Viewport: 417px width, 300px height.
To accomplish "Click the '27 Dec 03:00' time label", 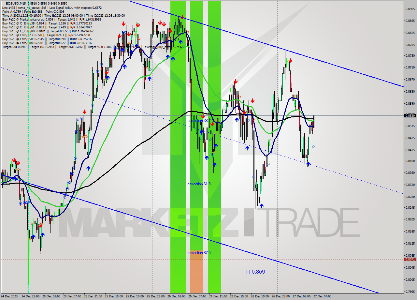I will (301, 296).
